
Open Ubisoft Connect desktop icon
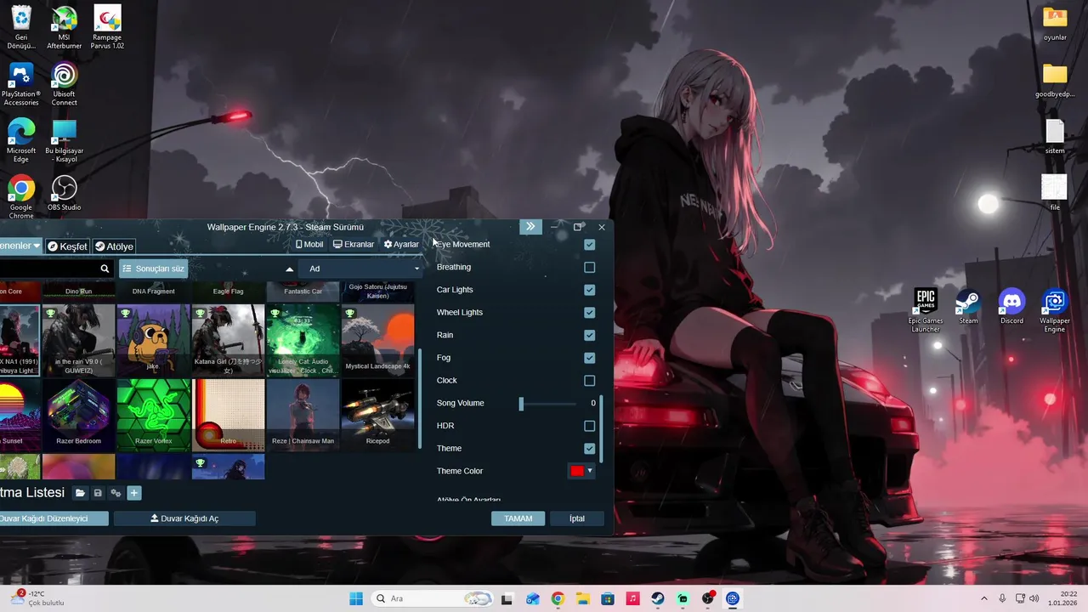(65, 84)
